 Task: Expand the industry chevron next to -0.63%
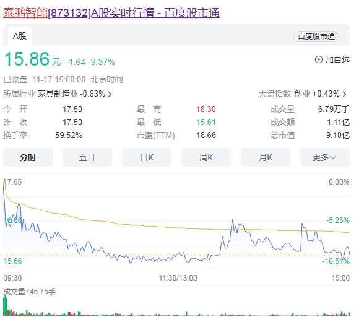(x=110, y=94)
